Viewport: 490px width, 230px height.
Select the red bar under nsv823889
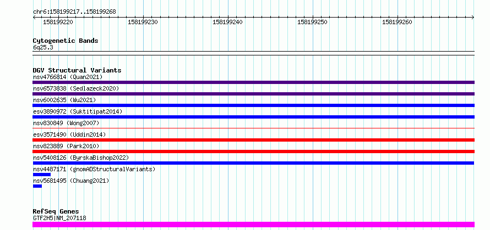pyautogui.click(x=253, y=152)
